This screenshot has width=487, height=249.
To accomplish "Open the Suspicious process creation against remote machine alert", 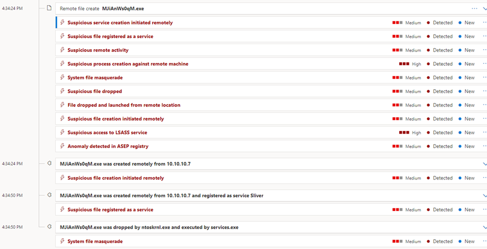I will pyautogui.click(x=128, y=64).
